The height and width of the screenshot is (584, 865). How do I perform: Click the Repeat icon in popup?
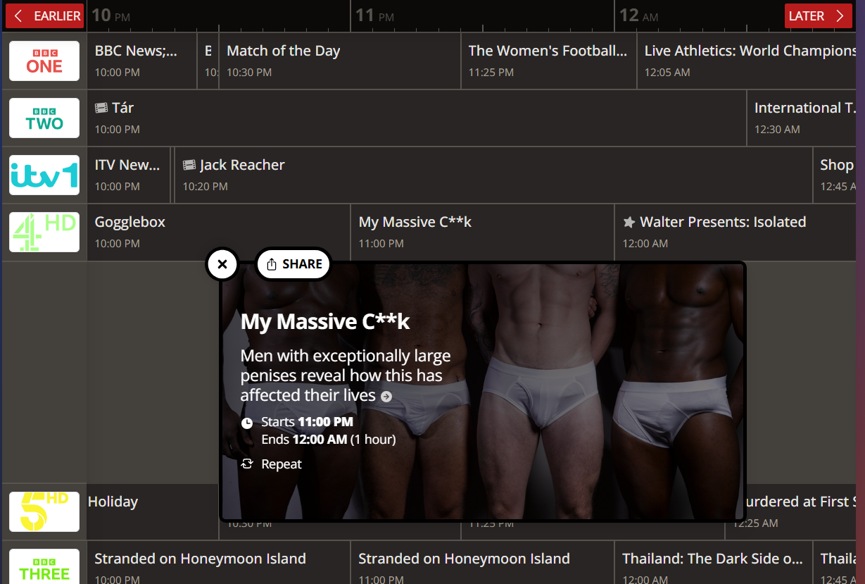click(247, 464)
